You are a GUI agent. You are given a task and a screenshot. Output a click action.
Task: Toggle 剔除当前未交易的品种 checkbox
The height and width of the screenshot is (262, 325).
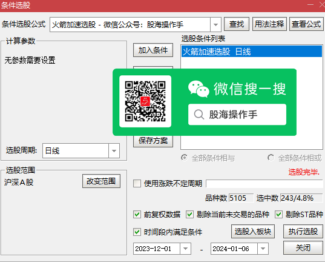click(189, 214)
